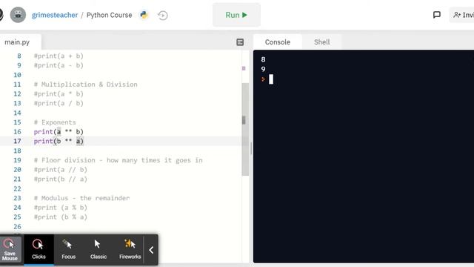
Task: Run the program with Run button
Action: pyautogui.click(x=236, y=15)
